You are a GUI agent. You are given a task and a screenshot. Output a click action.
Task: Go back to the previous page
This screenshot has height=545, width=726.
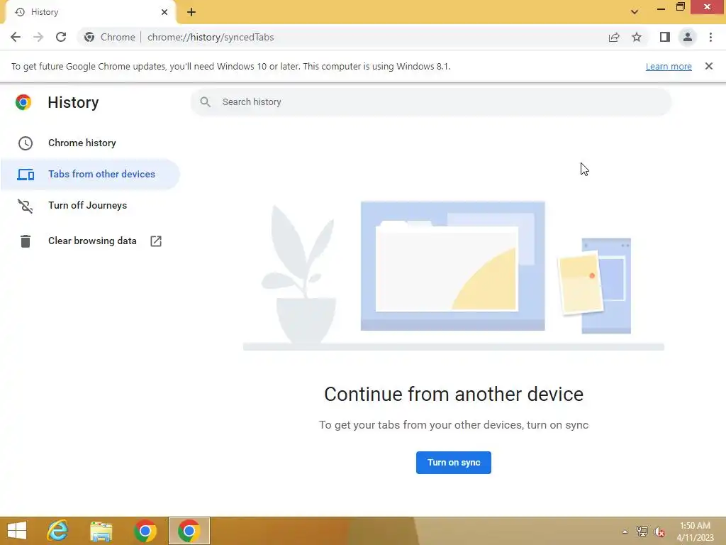(16, 37)
